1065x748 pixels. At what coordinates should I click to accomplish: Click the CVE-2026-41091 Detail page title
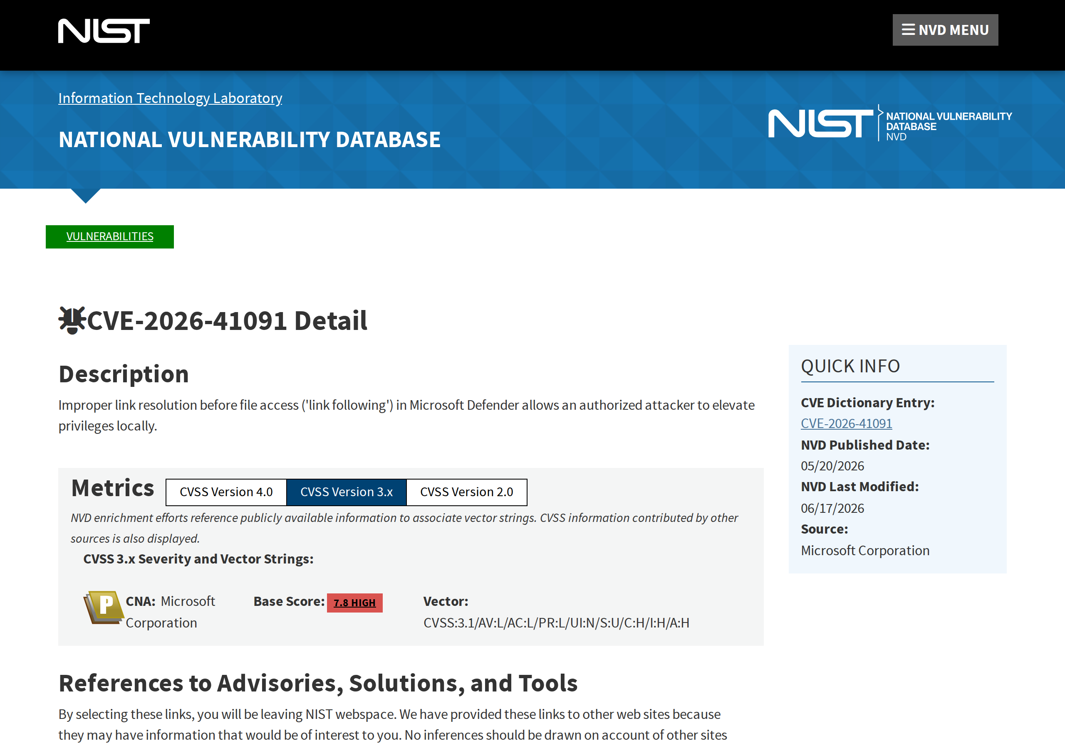[x=227, y=320]
